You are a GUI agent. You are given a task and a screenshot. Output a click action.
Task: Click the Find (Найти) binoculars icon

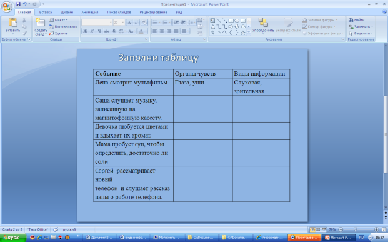(x=351, y=20)
